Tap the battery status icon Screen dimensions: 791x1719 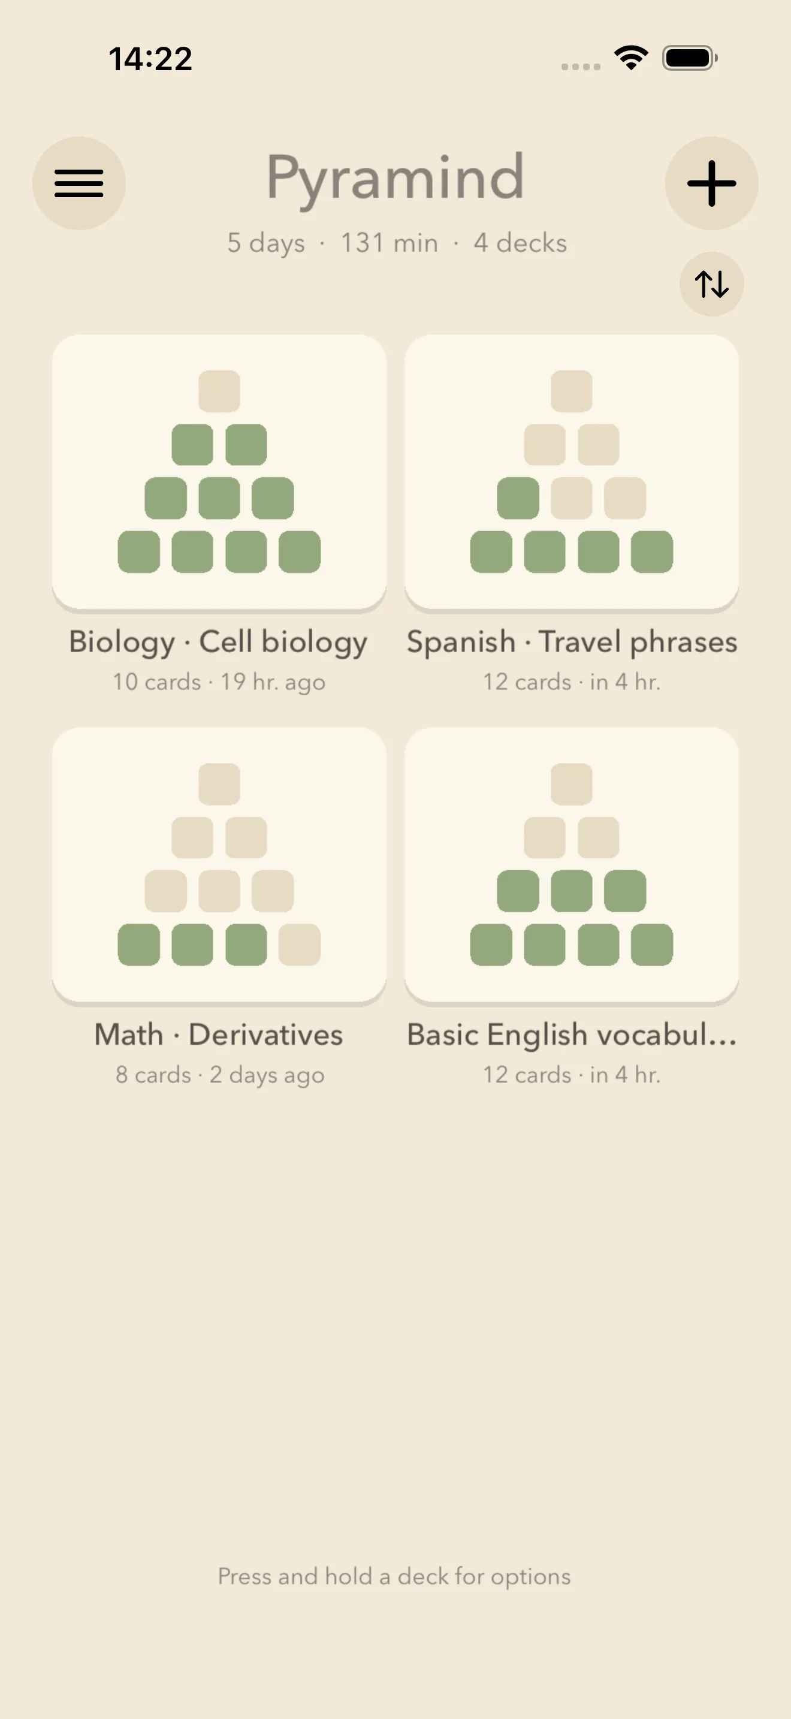[690, 58]
